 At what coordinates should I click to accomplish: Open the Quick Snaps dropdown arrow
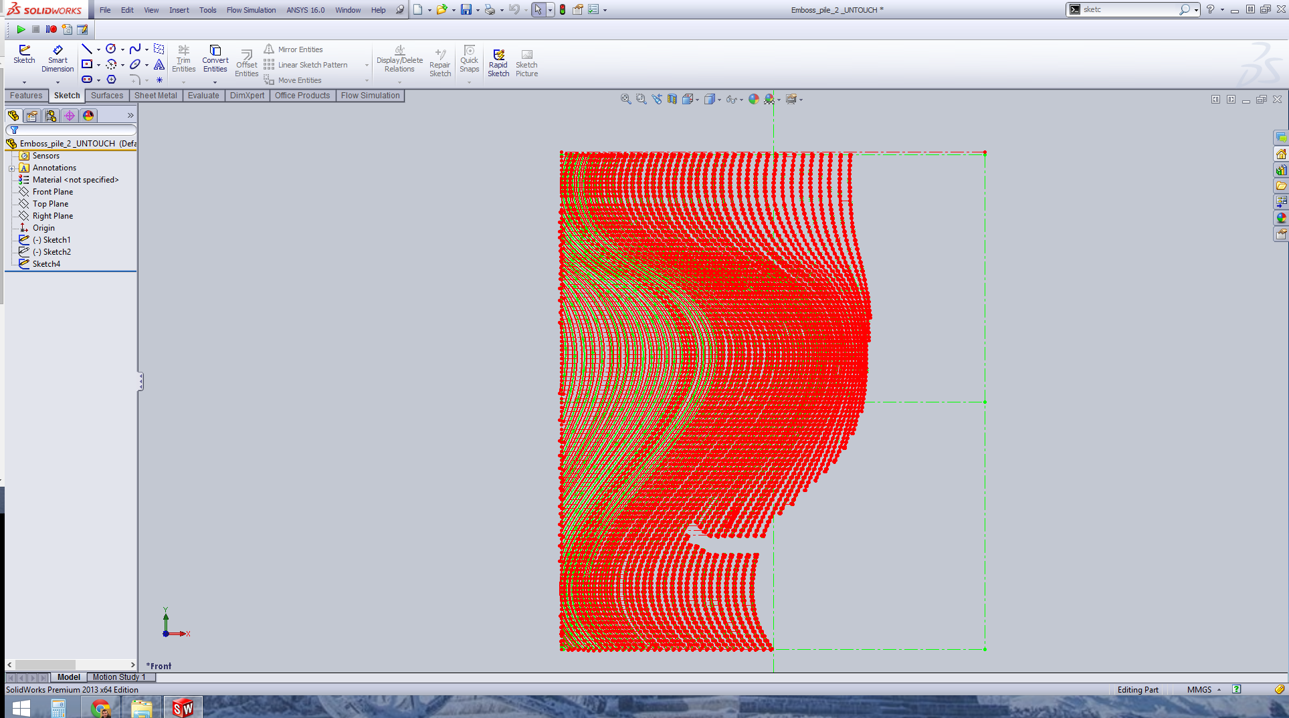[469, 82]
